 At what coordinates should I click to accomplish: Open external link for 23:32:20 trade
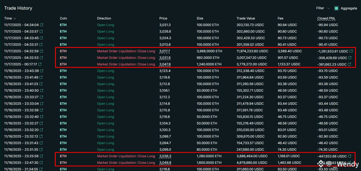(x=41, y=130)
